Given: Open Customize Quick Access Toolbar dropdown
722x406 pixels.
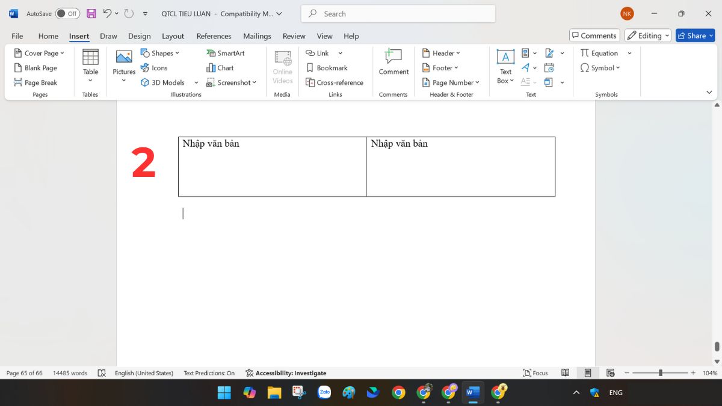Looking at the screenshot, I should (145, 13).
